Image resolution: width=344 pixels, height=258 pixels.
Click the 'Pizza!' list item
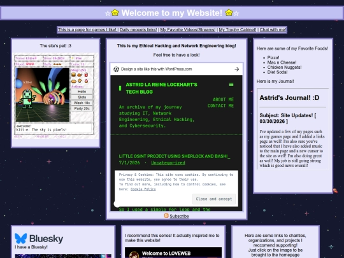pyautogui.click(x=273, y=58)
